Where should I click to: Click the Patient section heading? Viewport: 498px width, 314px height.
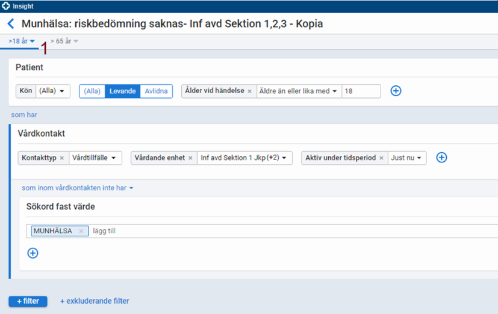tap(30, 67)
